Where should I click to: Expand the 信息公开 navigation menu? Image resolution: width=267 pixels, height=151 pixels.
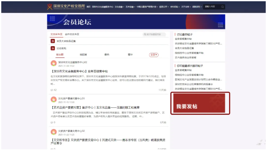(164, 7)
